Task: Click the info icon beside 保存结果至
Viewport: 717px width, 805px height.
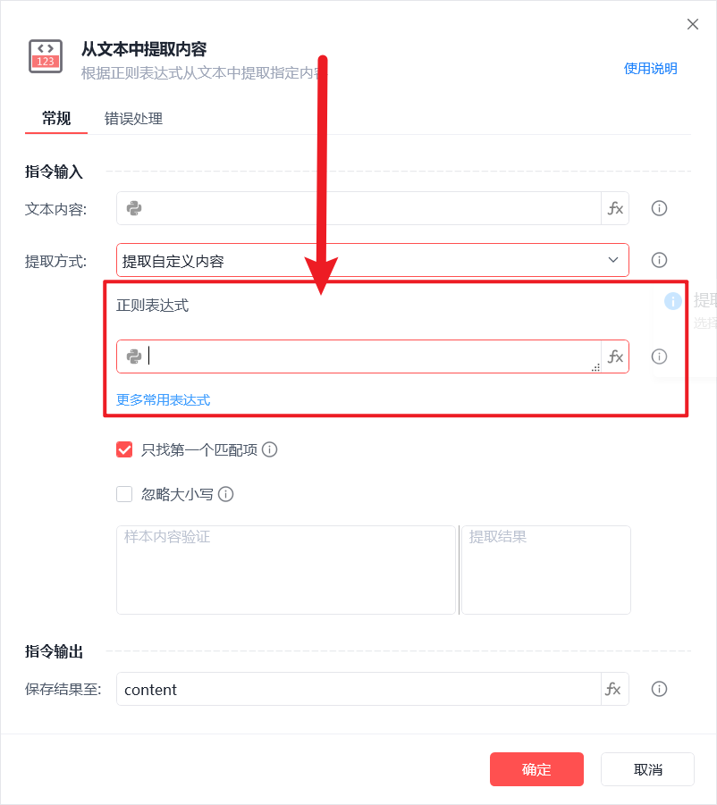Action: pyautogui.click(x=659, y=689)
